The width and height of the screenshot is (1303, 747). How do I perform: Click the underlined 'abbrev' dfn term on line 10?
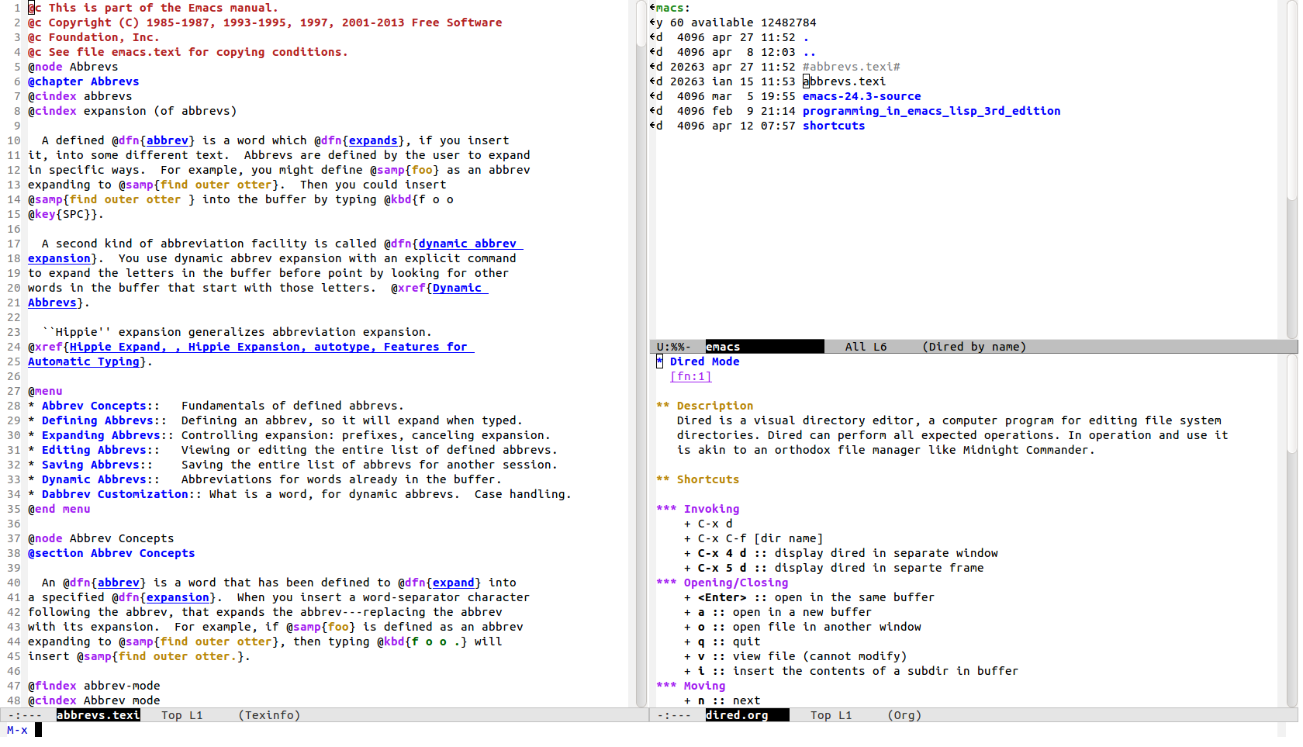coord(168,140)
